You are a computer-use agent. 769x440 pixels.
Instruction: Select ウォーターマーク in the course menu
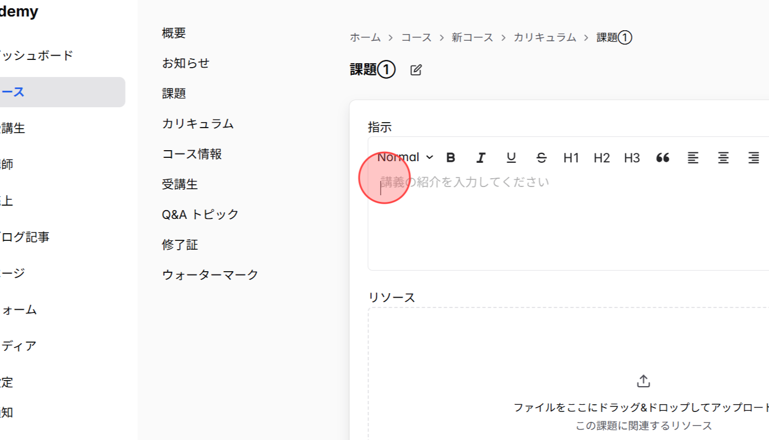coord(210,274)
